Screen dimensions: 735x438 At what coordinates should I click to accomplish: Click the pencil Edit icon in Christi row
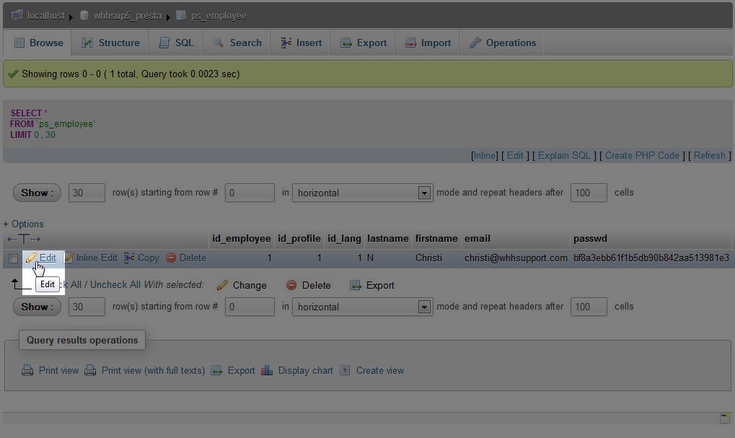[31, 258]
